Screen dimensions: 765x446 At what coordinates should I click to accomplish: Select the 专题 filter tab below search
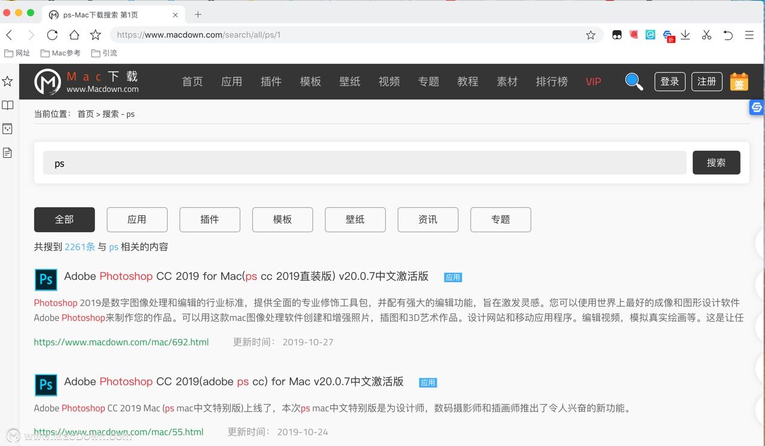coord(501,220)
